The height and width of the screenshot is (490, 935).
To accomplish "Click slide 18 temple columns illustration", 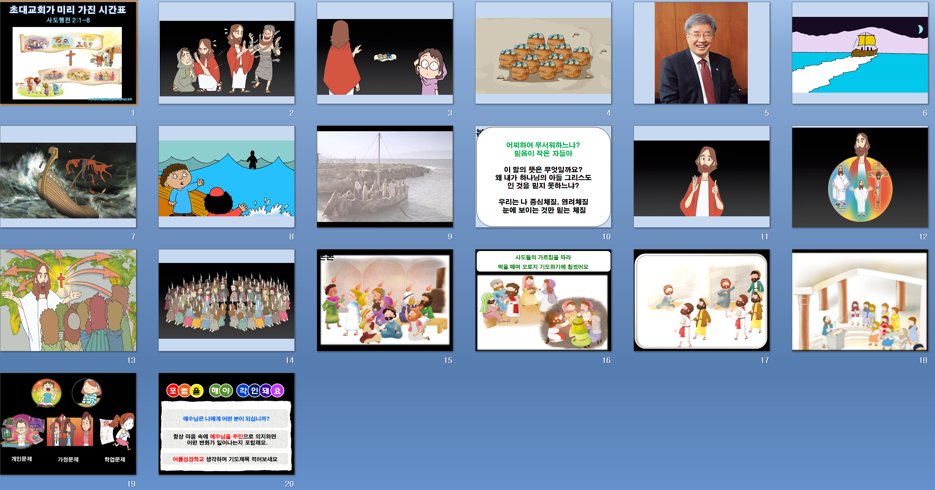I will pos(859,300).
